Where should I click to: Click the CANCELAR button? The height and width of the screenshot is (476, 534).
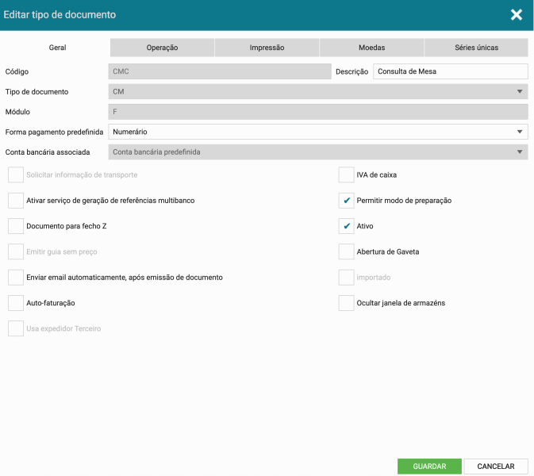click(496, 466)
